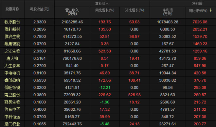
Task: Open stock 南卫股份
Action: tap(12, 95)
